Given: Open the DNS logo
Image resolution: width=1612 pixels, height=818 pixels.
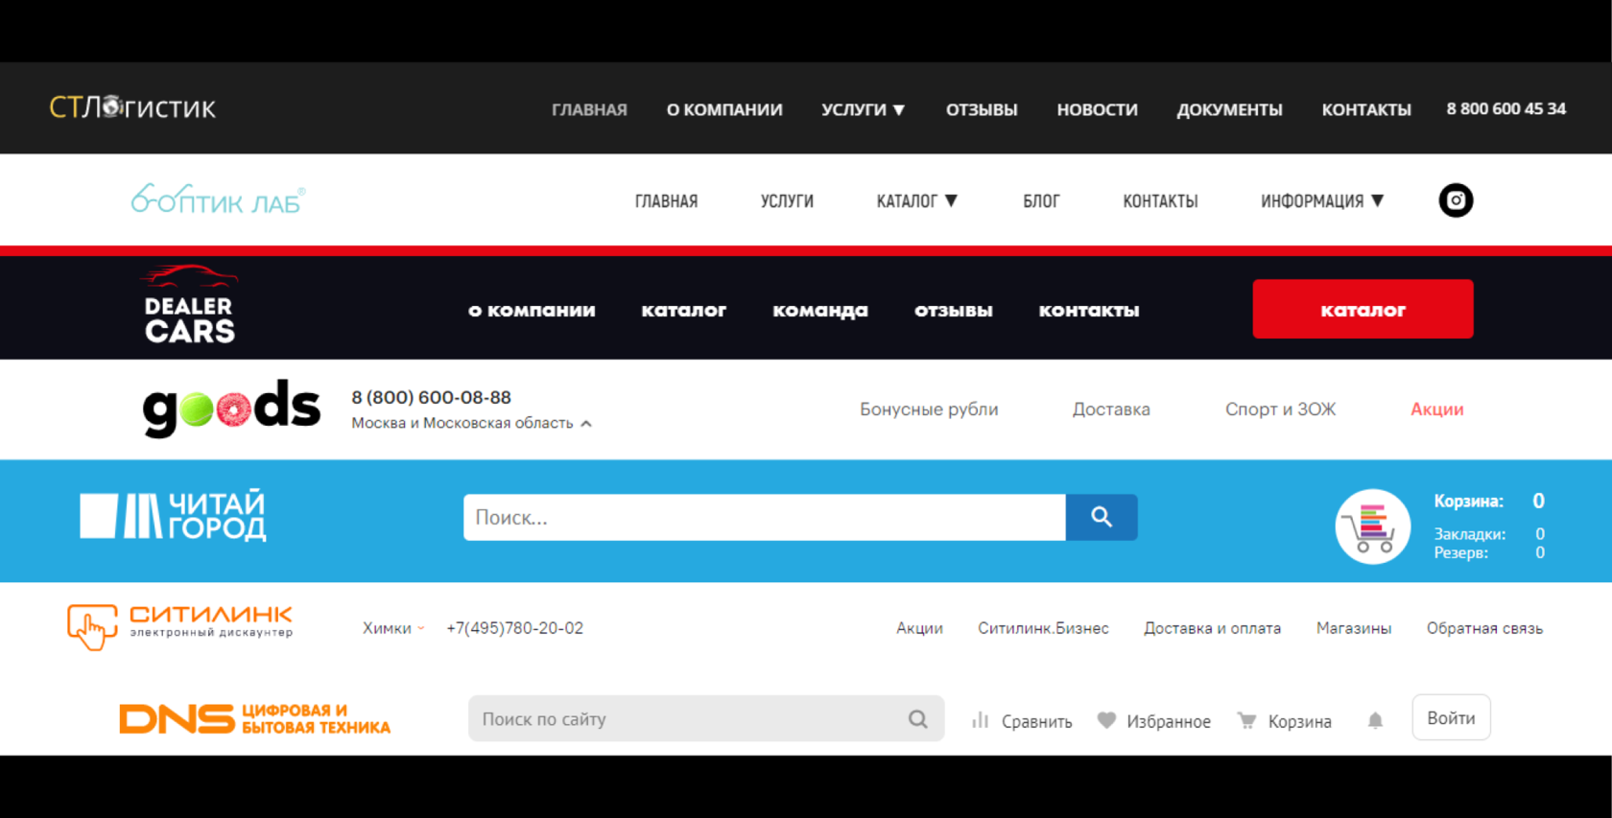Looking at the screenshot, I should coord(254,718).
